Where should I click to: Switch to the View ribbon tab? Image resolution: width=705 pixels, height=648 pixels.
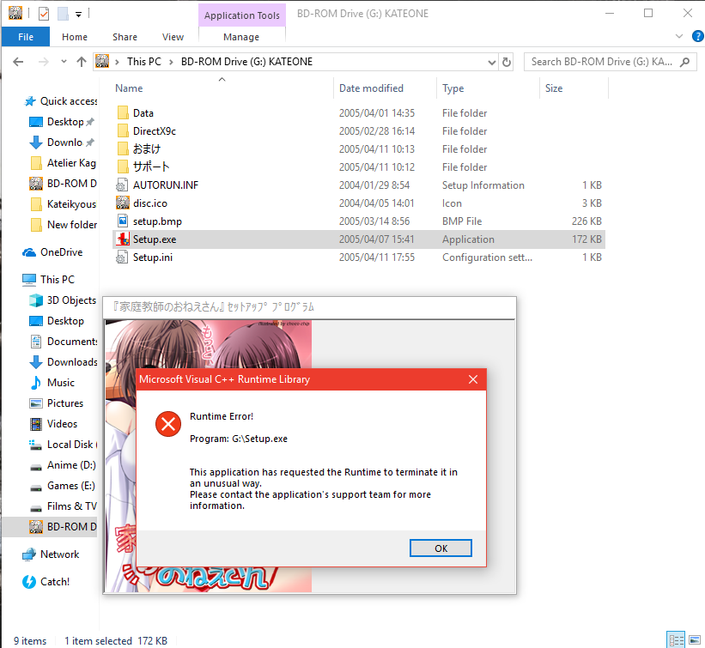[x=173, y=37]
